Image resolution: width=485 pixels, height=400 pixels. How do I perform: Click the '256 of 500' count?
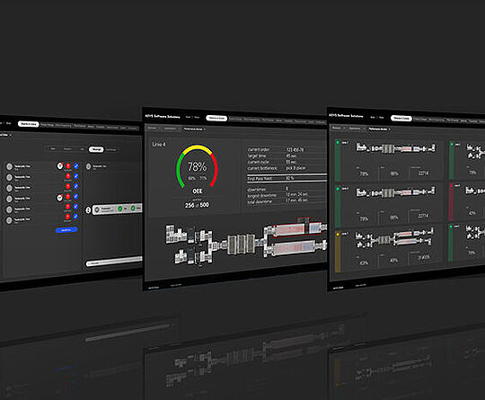click(x=197, y=205)
